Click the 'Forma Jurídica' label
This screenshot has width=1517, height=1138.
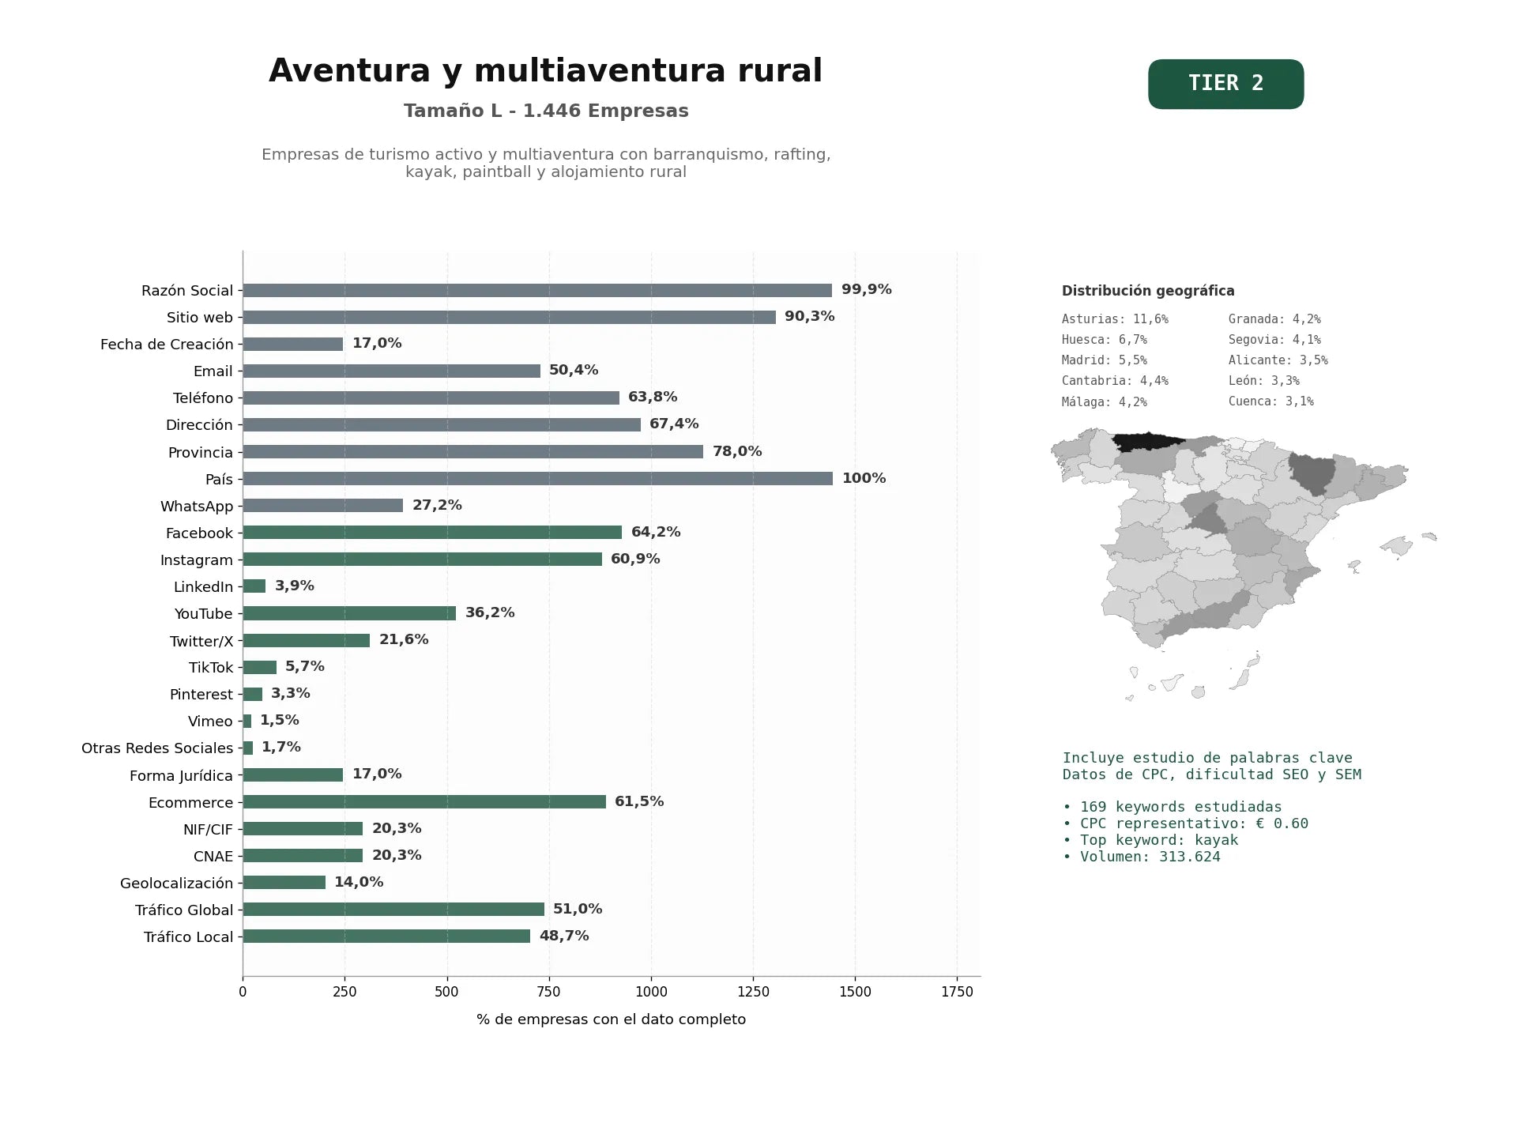click(181, 776)
